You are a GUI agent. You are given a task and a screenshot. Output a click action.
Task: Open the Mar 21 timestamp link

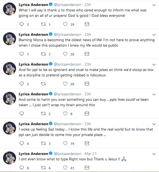pos(90,154)
